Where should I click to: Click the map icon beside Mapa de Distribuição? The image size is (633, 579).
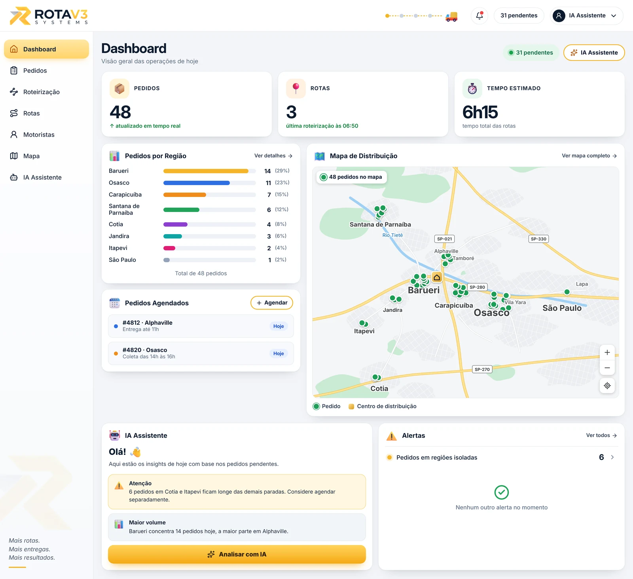pyautogui.click(x=320, y=156)
